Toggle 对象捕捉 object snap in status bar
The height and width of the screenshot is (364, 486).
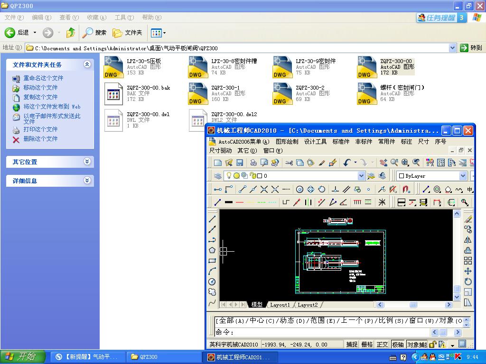tap(417, 344)
